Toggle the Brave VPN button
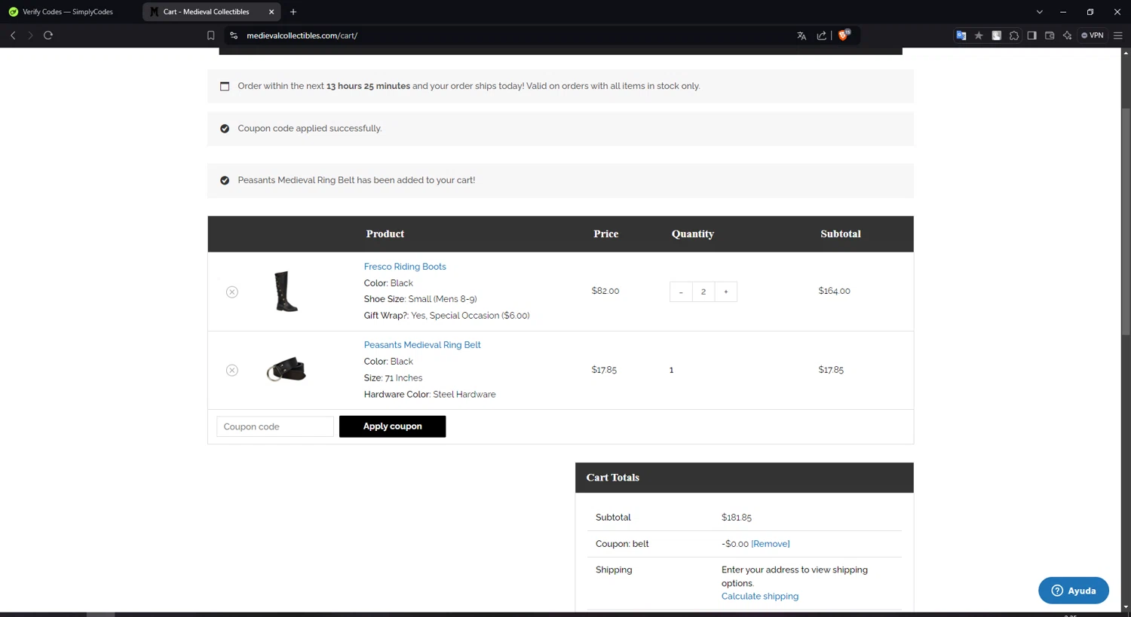The image size is (1131, 617). (1093, 35)
